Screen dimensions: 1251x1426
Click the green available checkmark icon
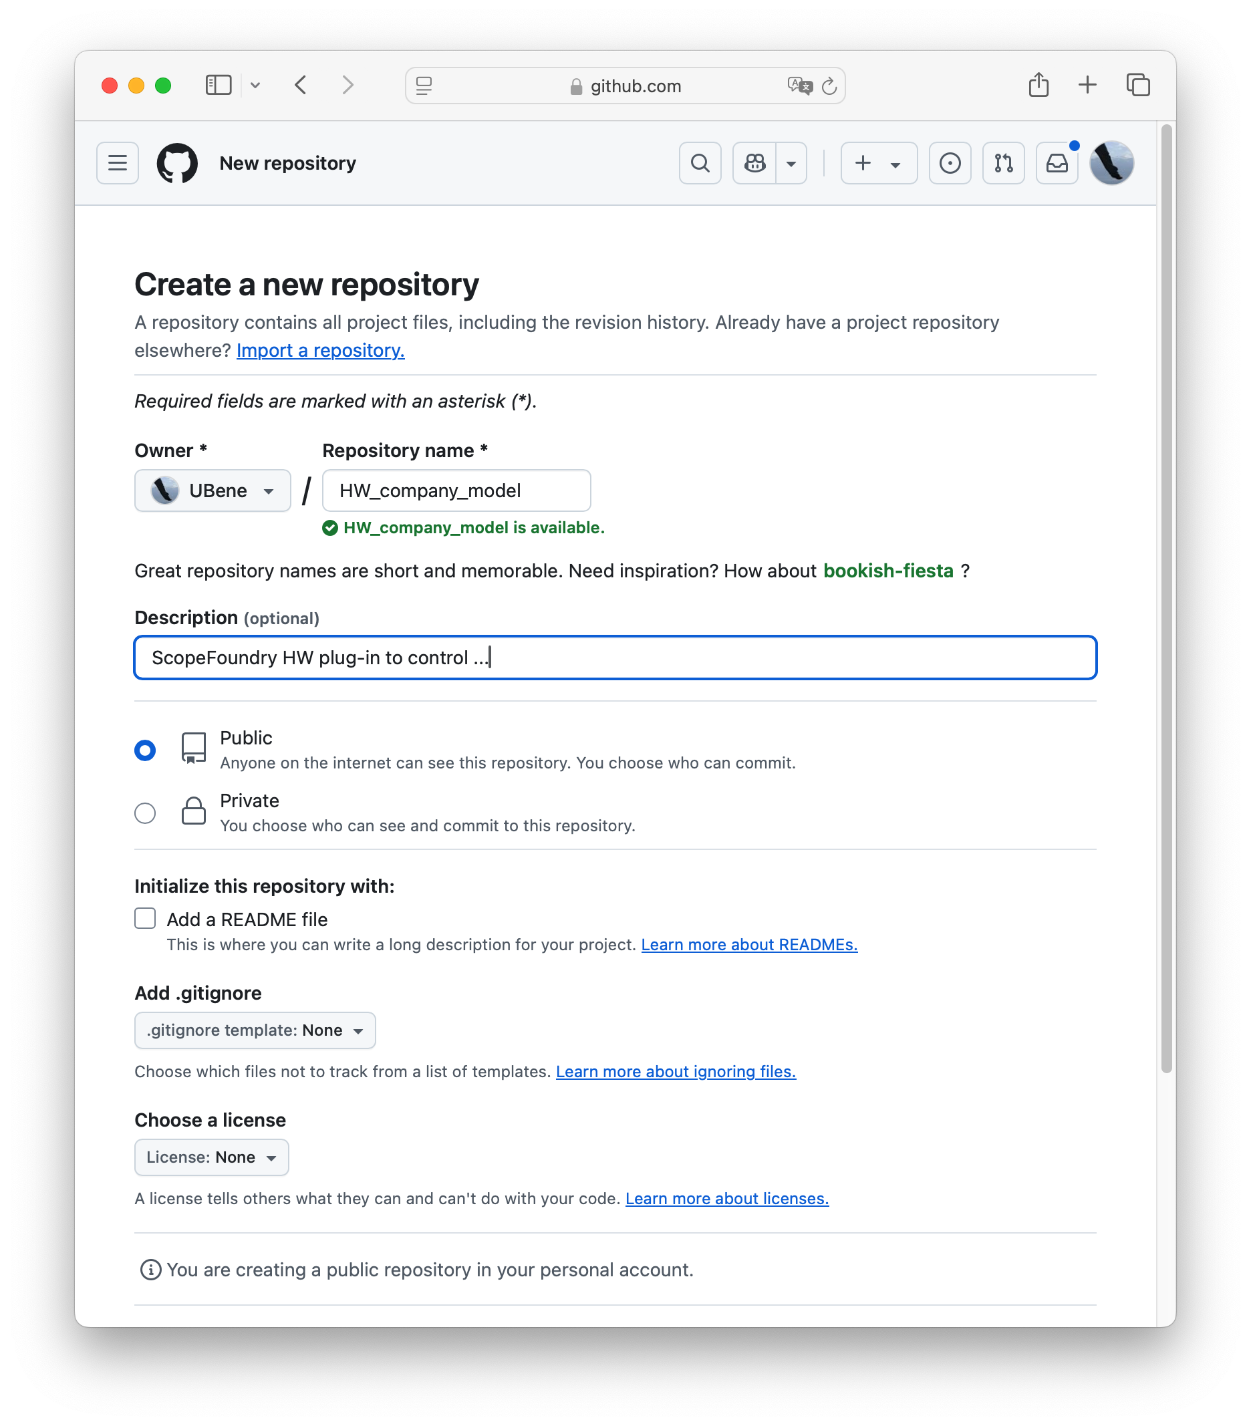(x=330, y=528)
